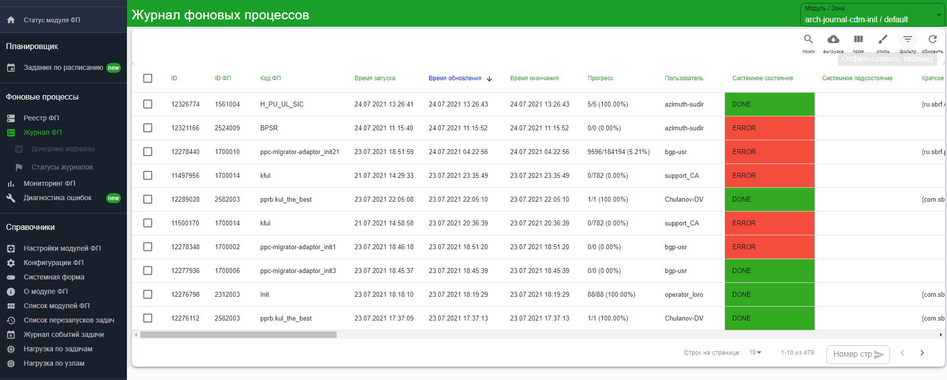The image size is (947, 380).
Task: Expand the rows per page dropdown
Action: click(755, 352)
